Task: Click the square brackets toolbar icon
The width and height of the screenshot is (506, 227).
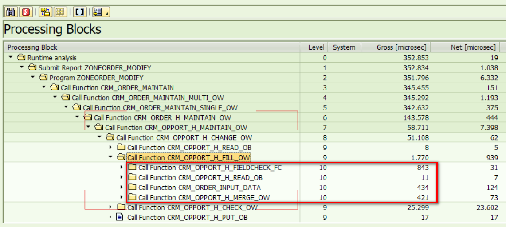Action: click(x=79, y=12)
